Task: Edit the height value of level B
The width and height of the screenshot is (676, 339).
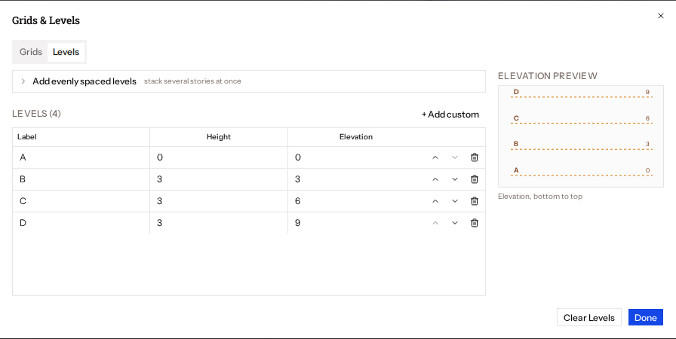Action: pos(219,179)
